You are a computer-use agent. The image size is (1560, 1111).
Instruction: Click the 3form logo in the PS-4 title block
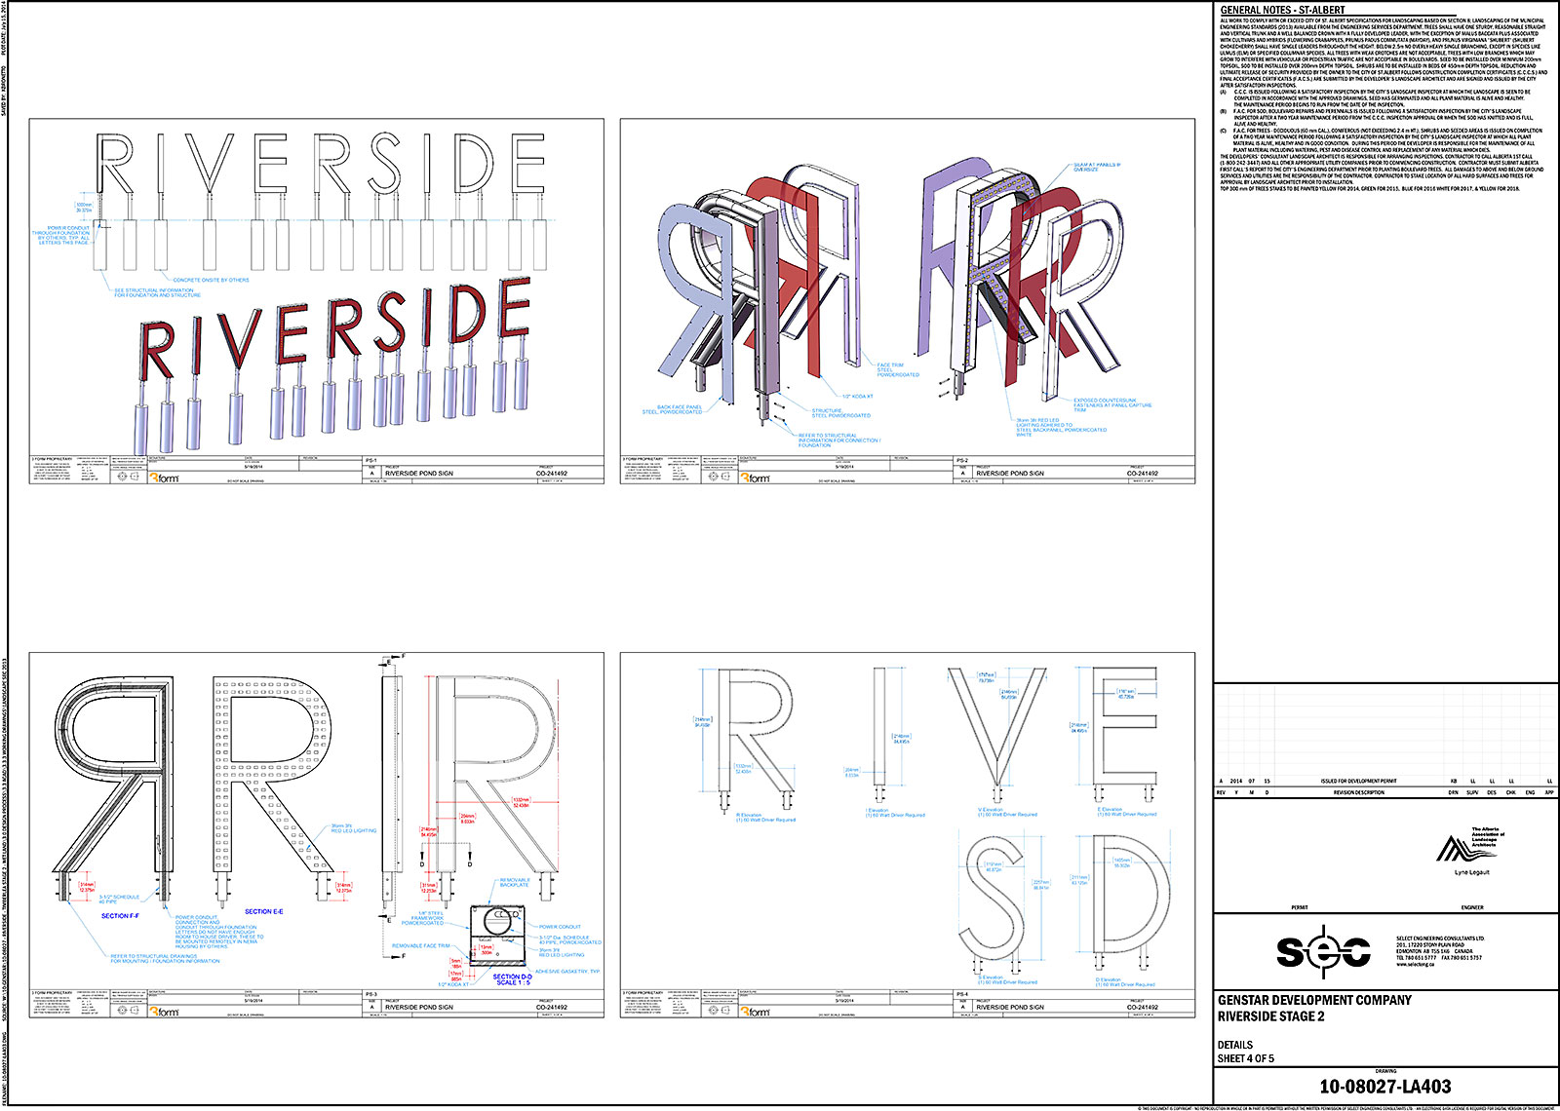(758, 1012)
